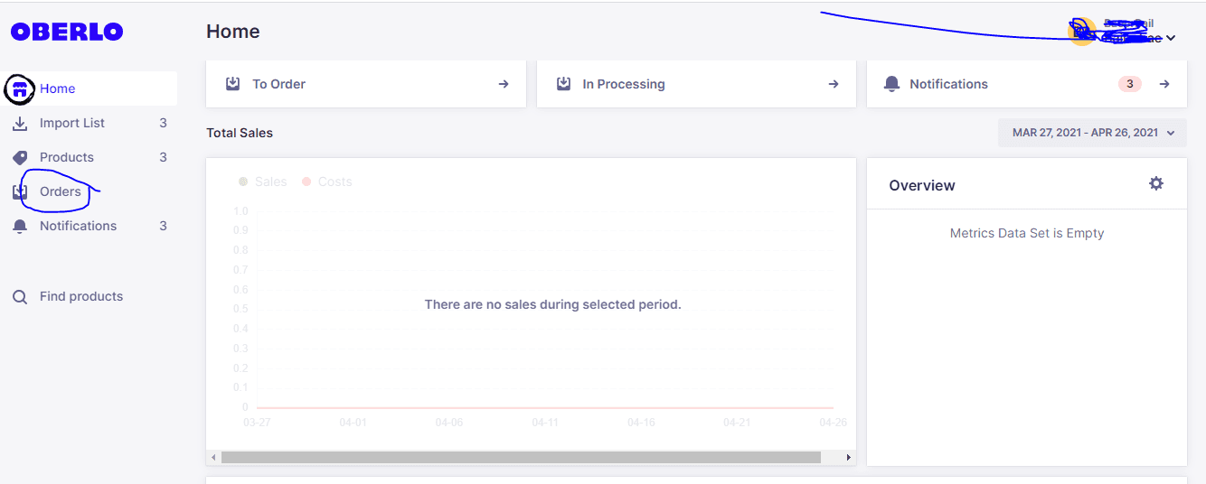Open Find products in the sidebar

tap(90, 296)
